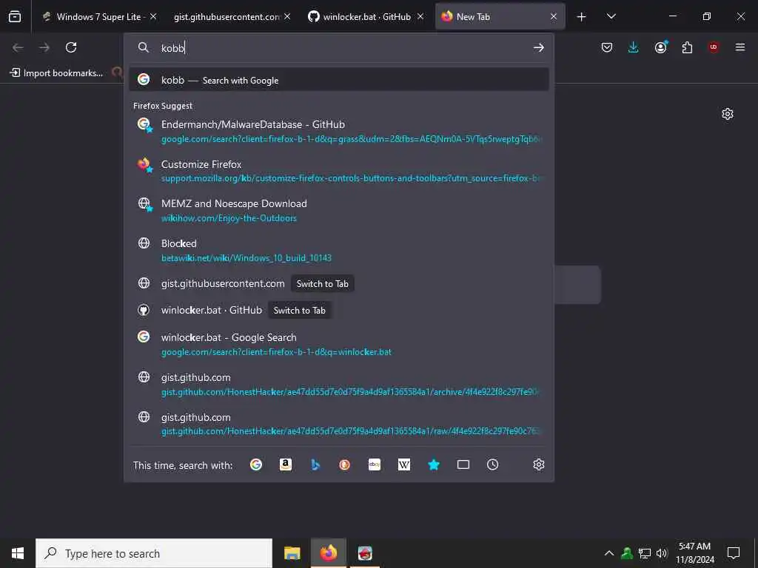Open gist.github.com raw link suggestion
Screen dimensions: 758x568
(x=339, y=424)
